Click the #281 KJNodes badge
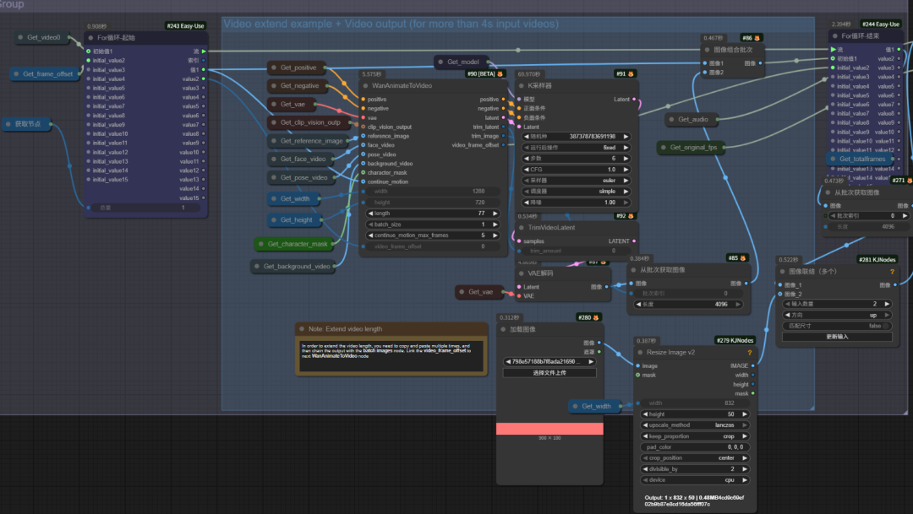 [x=877, y=260]
